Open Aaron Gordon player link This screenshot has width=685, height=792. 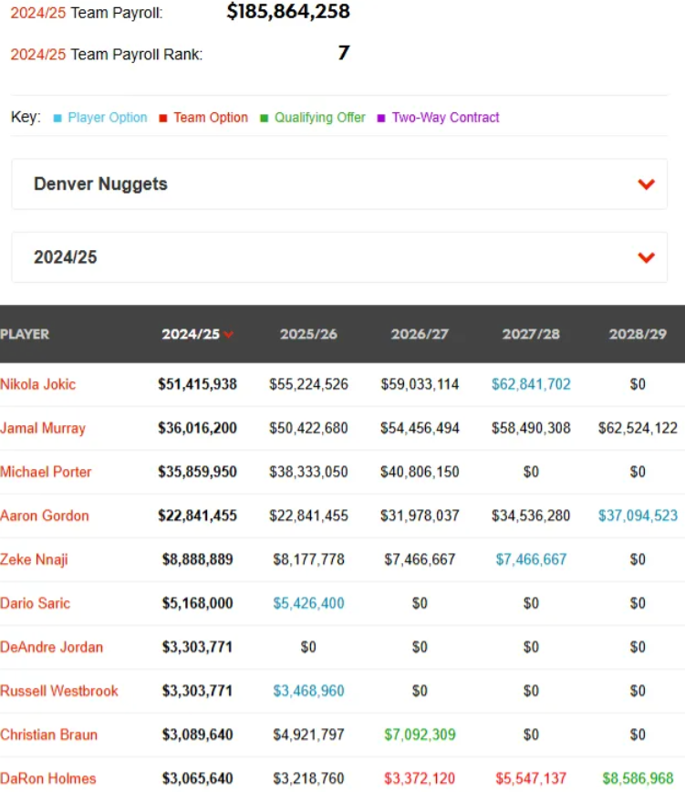pyautogui.click(x=45, y=516)
